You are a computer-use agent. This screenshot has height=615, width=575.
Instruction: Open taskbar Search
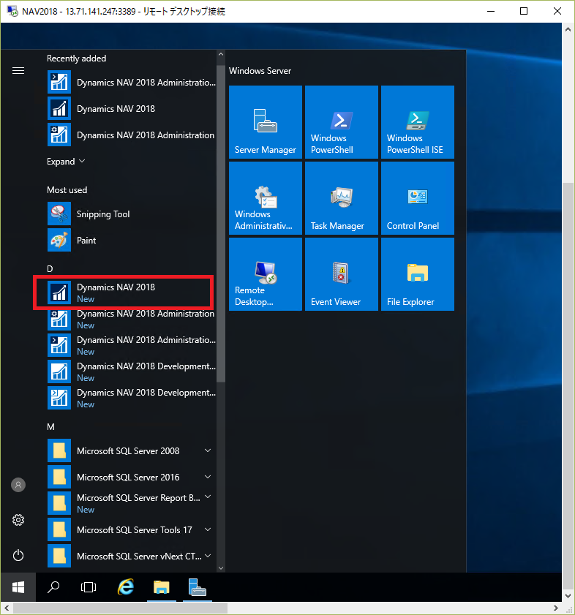[53, 587]
